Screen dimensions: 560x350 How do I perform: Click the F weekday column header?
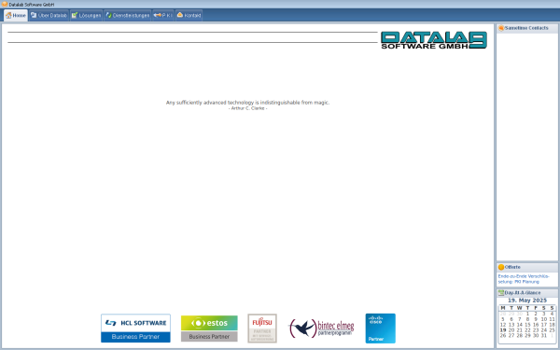(x=536, y=308)
